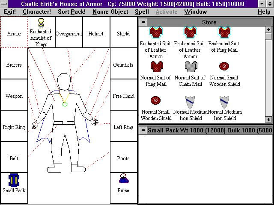274x205 pixels.
Task: Open the Help menu
Action: coord(264,12)
